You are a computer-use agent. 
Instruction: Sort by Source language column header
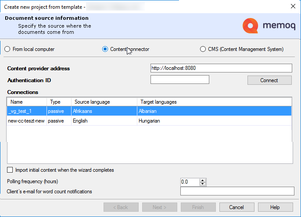click(104, 102)
